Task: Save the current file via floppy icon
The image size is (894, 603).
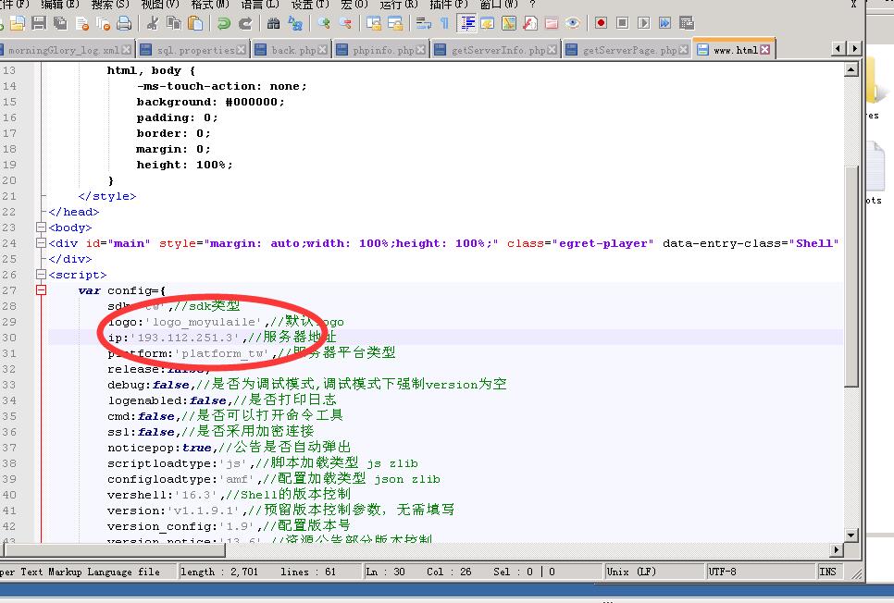Action: tap(39, 23)
